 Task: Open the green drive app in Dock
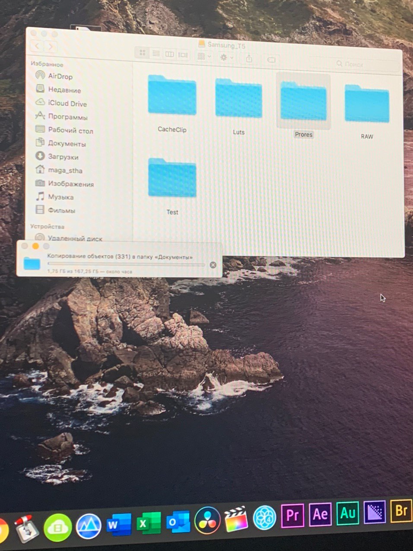(57, 527)
